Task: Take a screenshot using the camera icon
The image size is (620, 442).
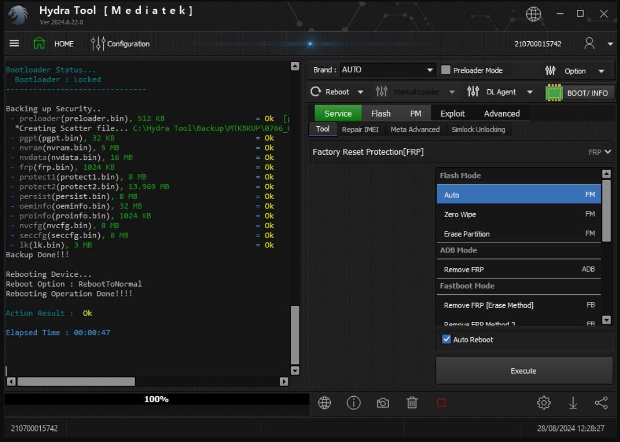Action: (x=383, y=403)
